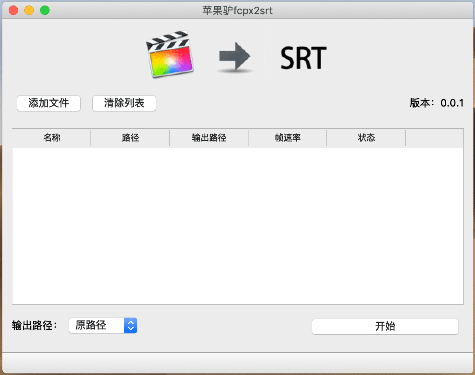
Task: Click the gray conversion arrow icon
Action: tap(235, 59)
